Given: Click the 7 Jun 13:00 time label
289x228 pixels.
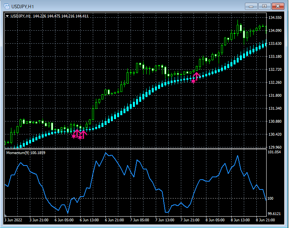Looking at the screenshot, I should (x=165, y=220).
